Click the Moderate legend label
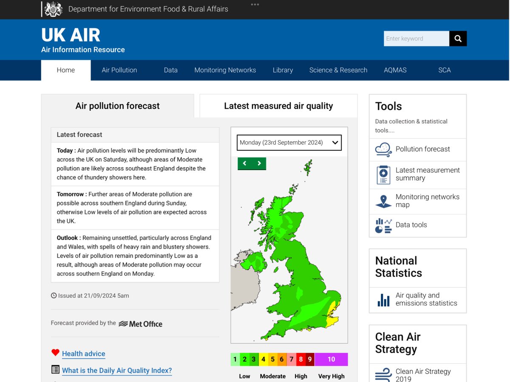The width and height of the screenshot is (510, 382). click(273, 376)
